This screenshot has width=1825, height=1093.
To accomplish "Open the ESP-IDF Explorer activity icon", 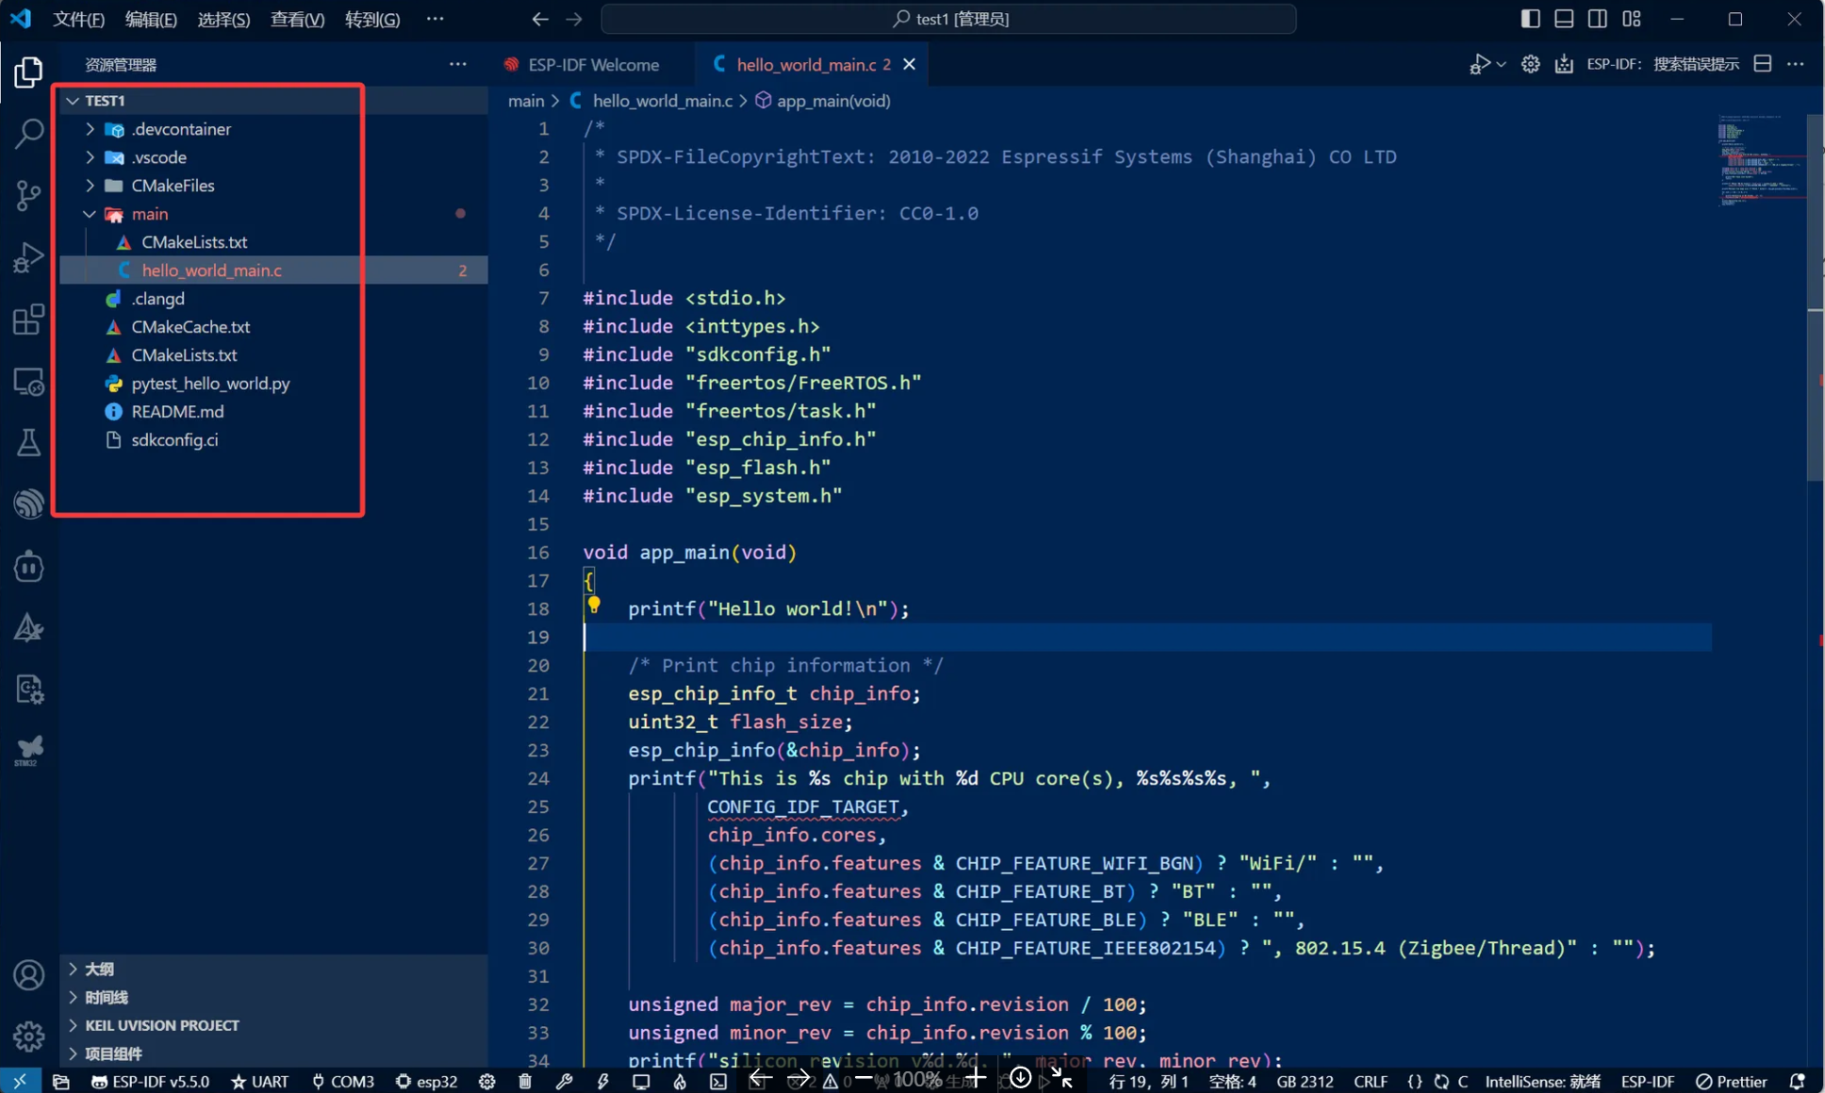I will pos(28,504).
